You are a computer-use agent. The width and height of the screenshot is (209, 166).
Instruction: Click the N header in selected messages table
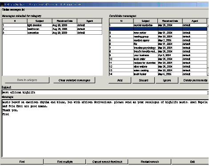click(x=15, y=21)
